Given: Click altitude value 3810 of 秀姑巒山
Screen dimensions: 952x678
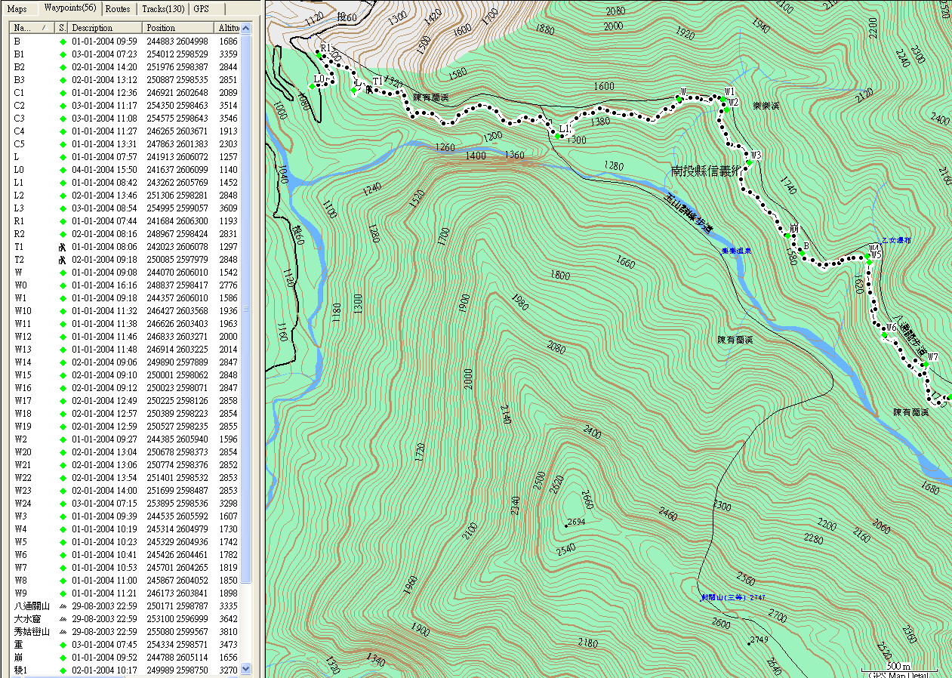Looking at the screenshot, I should pyautogui.click(x=228, y=632).
